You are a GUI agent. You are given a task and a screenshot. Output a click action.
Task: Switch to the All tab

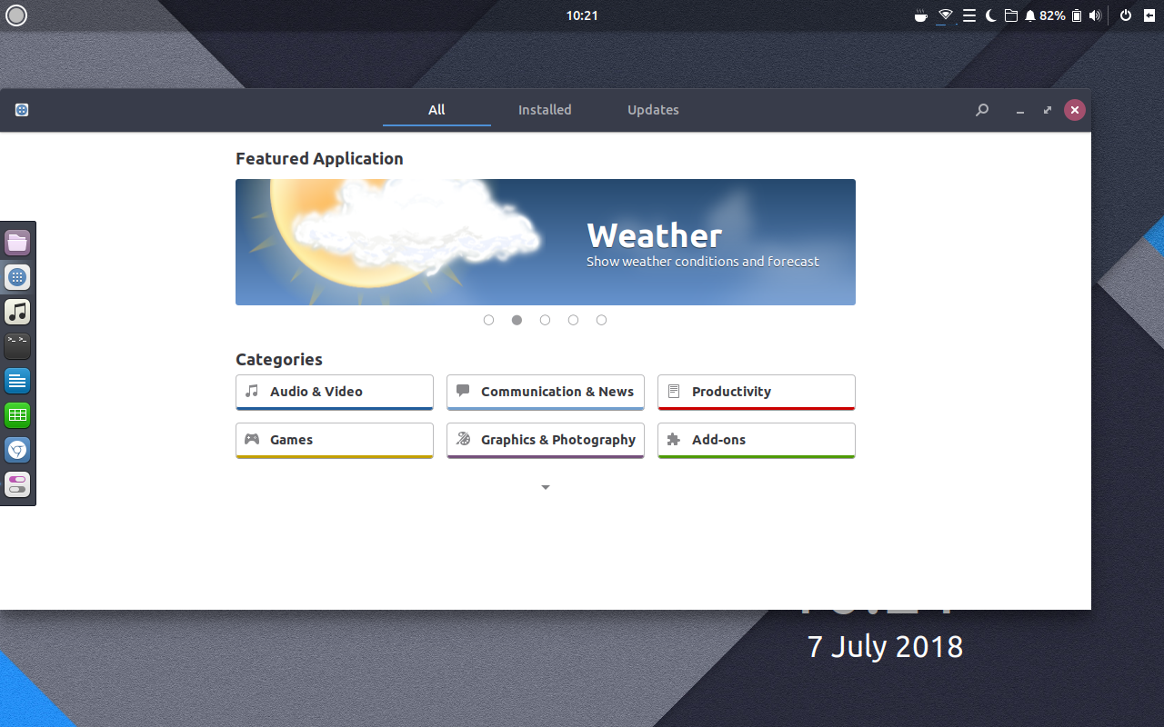436,110
